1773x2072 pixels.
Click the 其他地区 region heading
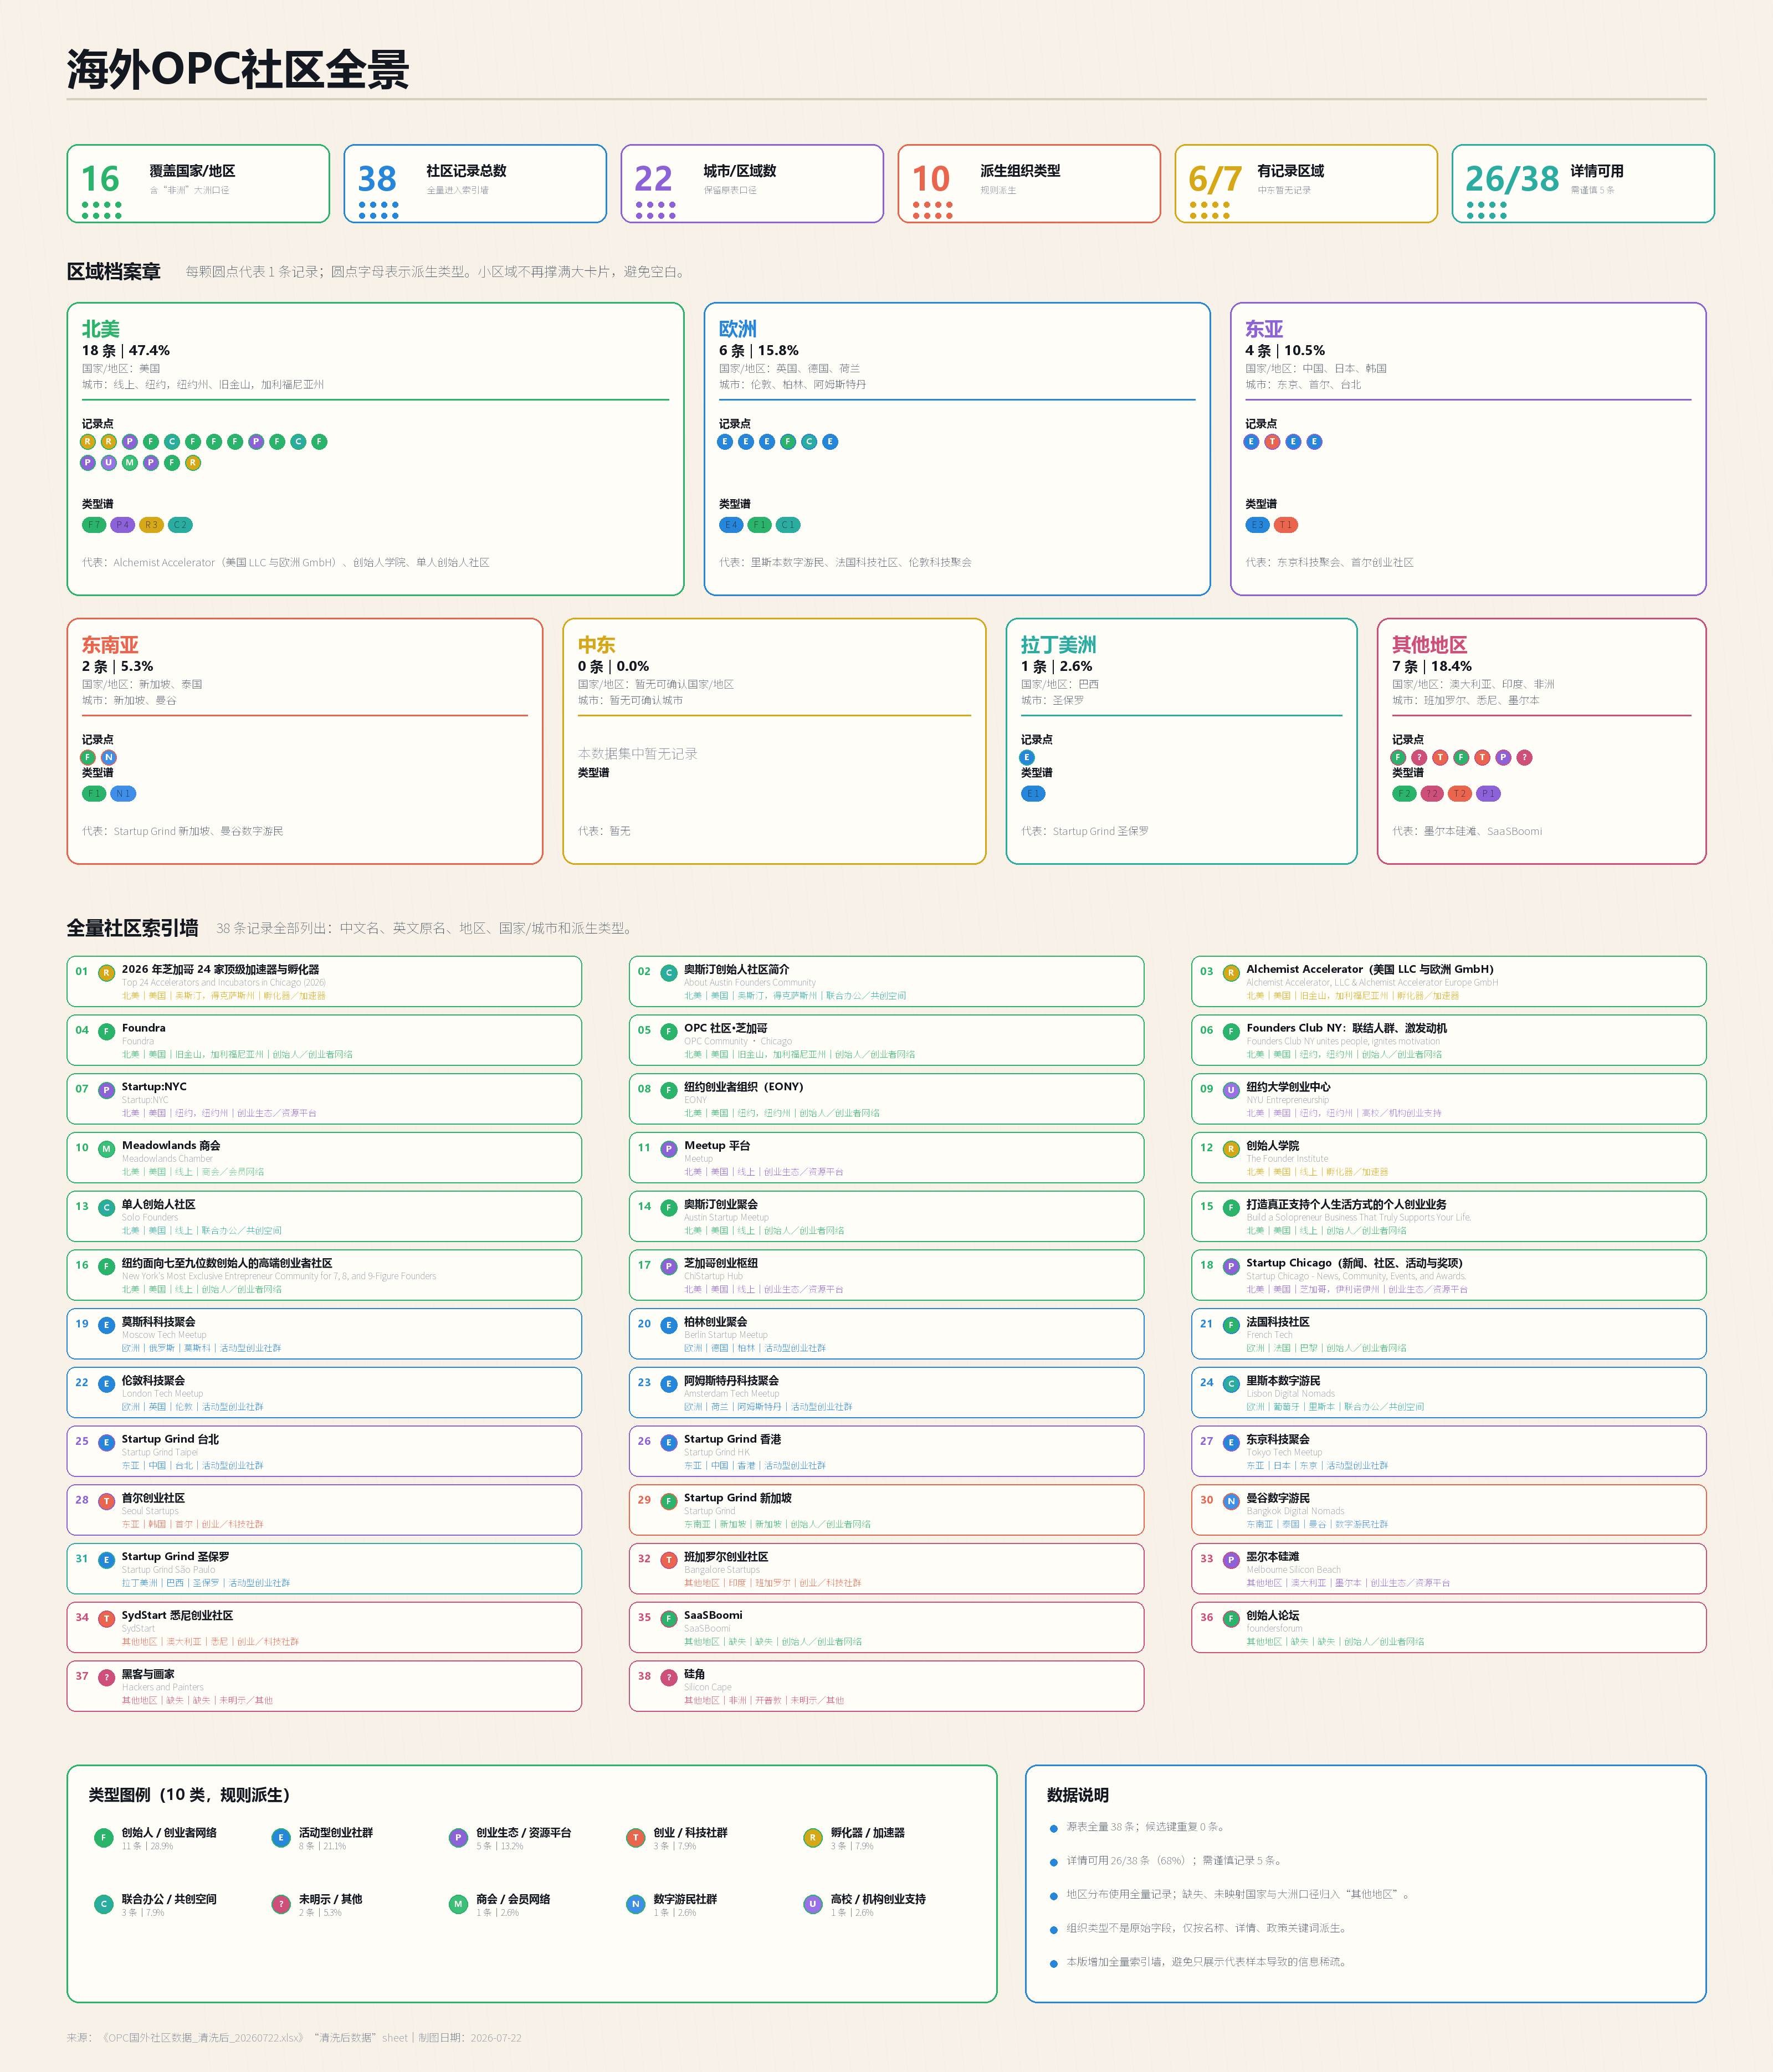tap(1429, 645)
